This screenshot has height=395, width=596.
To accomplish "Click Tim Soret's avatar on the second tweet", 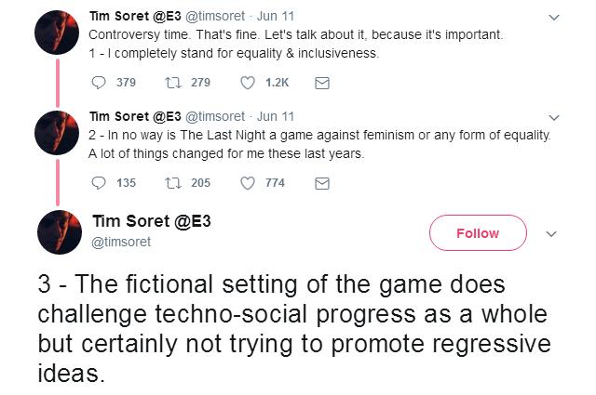I will (x=56, y=135).
